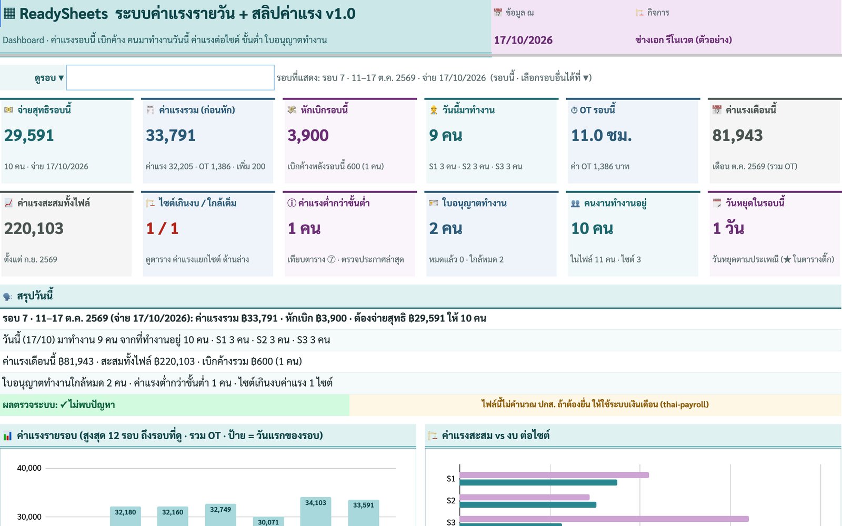842x526 pixels.
Task: Click the thai-payroll notice text
Action: click(x=595, y=404)
